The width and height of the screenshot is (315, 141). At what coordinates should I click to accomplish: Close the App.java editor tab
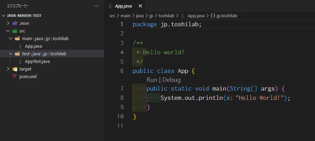click(x=140, y=6)
